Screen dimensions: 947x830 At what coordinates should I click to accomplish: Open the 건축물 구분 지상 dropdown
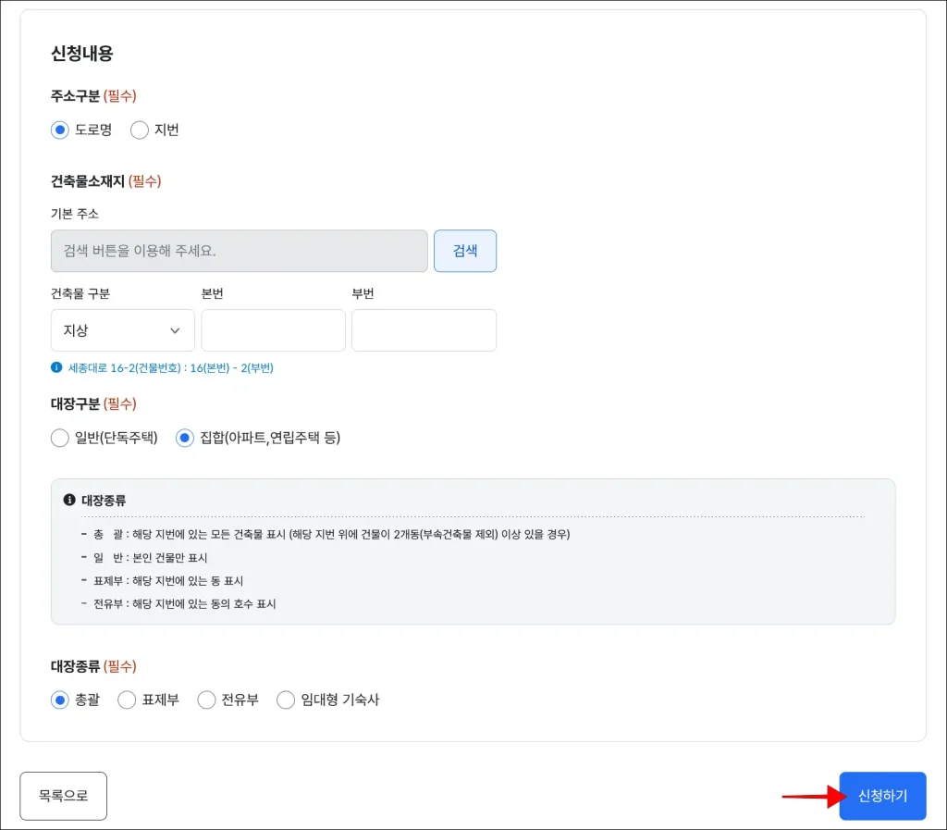point(123,330)
